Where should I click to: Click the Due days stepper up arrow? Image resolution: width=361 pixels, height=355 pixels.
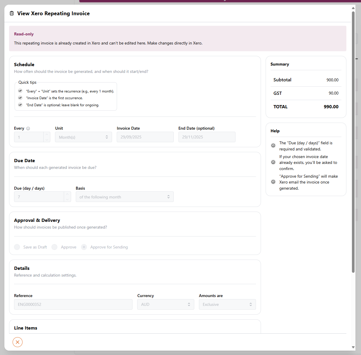click(67, 194)
